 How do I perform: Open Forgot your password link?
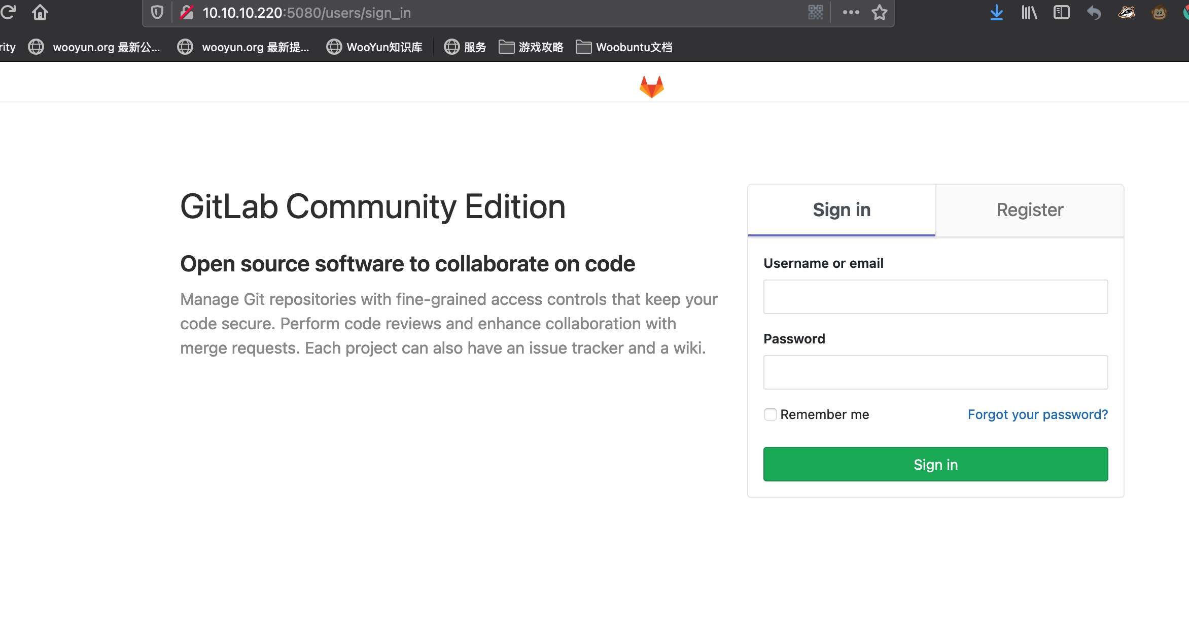(x=1037, y=414)
